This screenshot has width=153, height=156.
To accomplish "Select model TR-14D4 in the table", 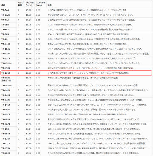I will pyautogui.click(x=6, y=100).
